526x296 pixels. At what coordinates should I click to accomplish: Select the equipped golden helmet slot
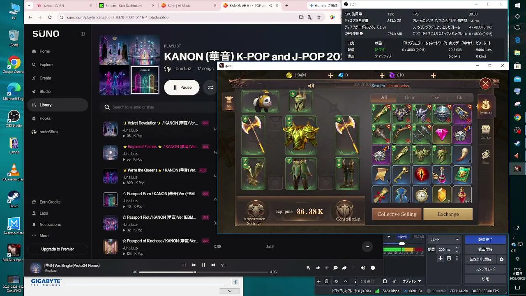click(x=300, y=102)
